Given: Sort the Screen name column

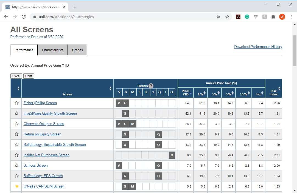Looking at the screenshot, I should click(110, 88).
